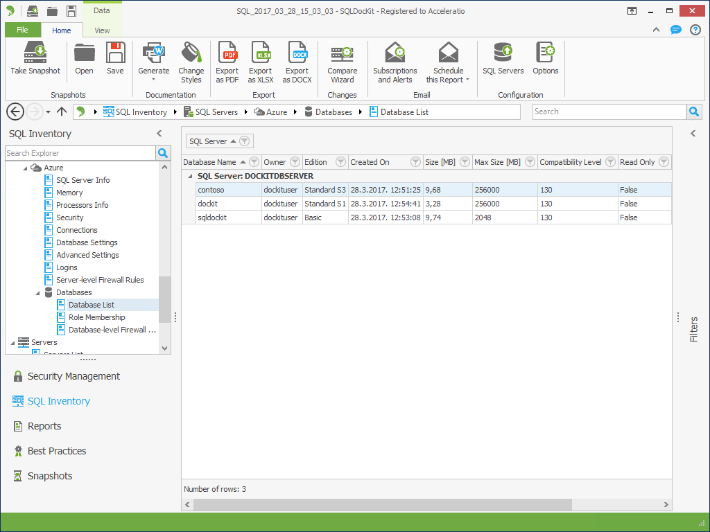Screen dimensions: 710x532
Task: Open filter for Read Only column
Action: [x=664, y=162]
